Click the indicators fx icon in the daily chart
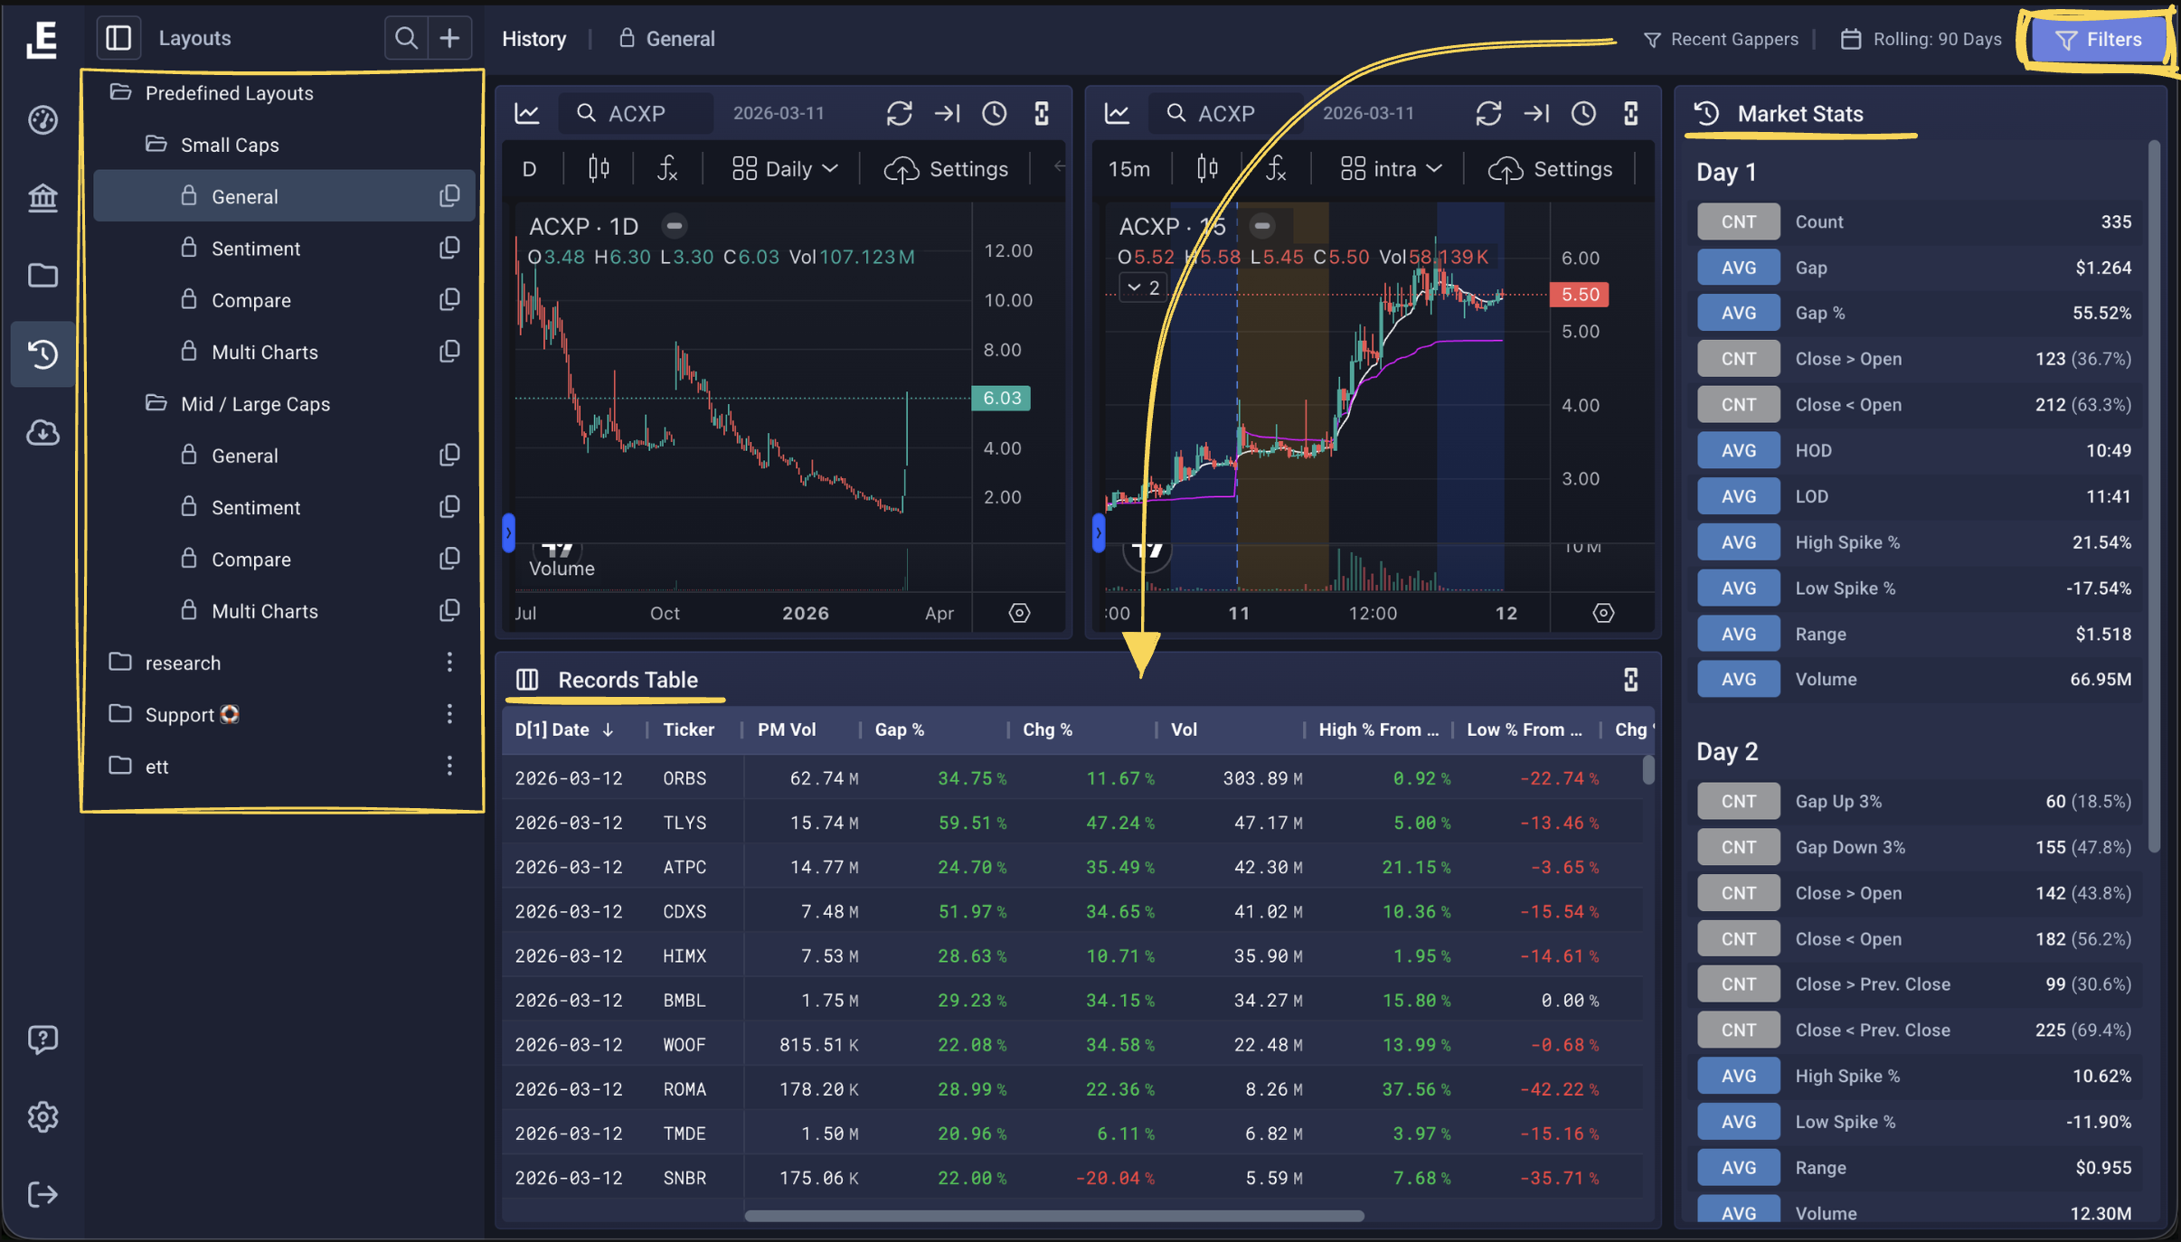 (667, 169)
